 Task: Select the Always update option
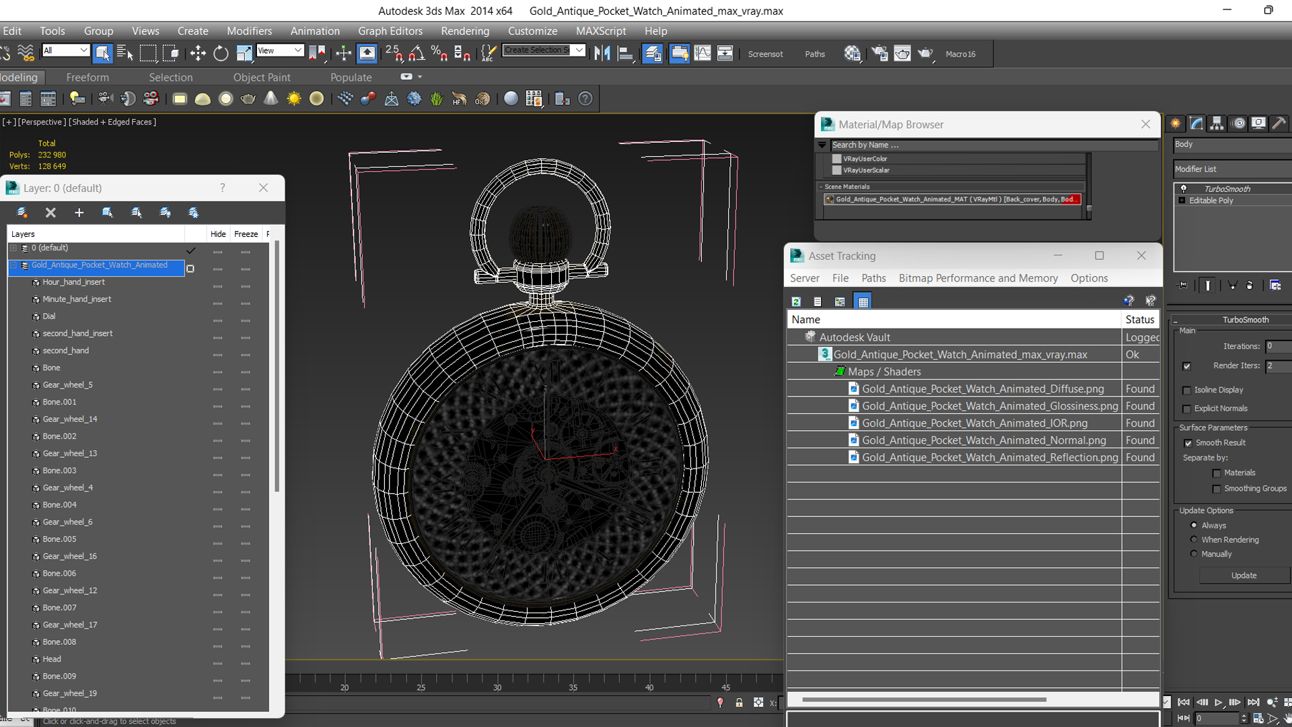tap(1194, 525)
